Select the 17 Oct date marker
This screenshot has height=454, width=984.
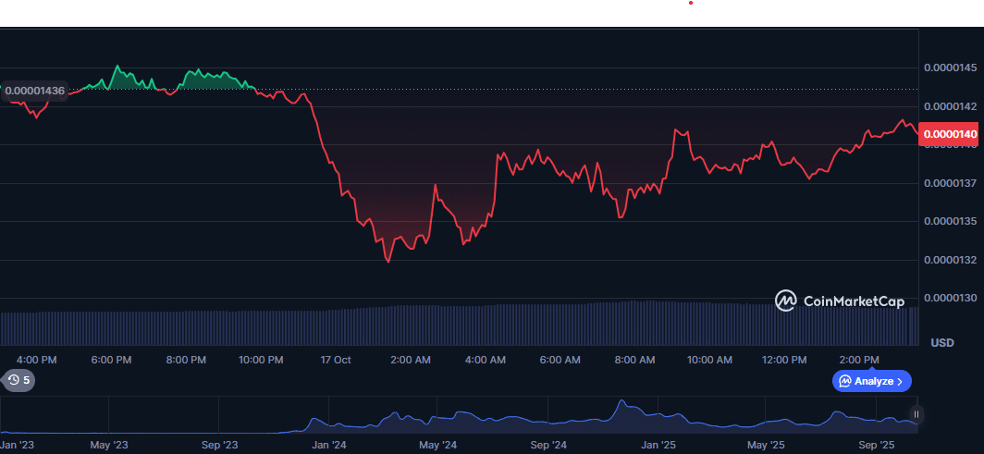pyautogui.click(x=336, y=359)
